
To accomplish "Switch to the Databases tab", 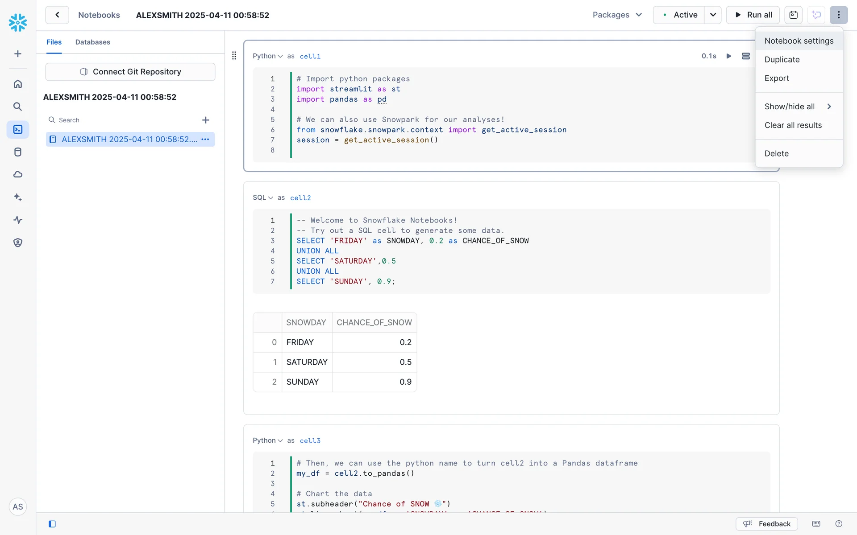I will pos(92,42).
